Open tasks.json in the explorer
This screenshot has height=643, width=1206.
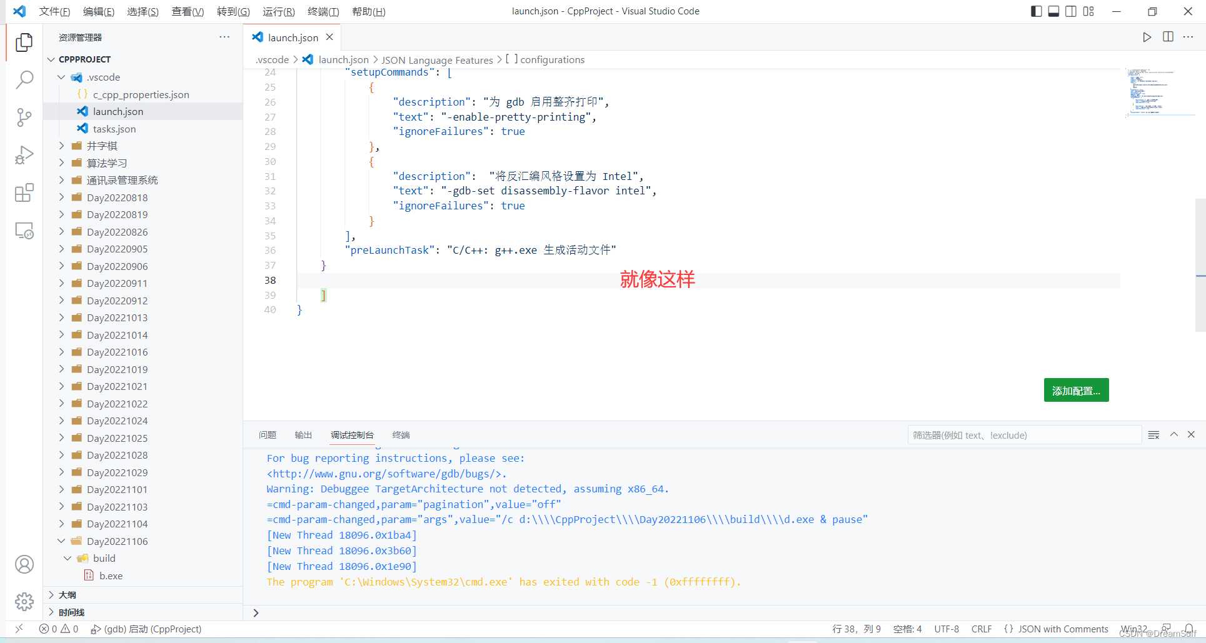pos(114,129)
